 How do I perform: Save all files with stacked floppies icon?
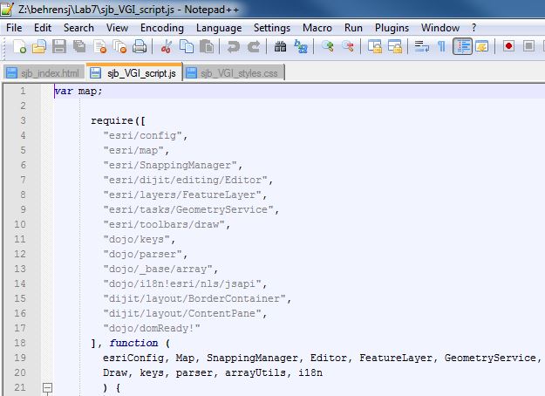click(x=79, y=46)
